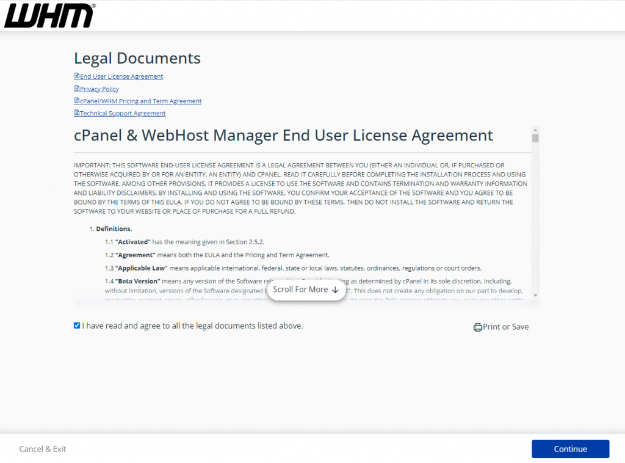Image resolution: width=625 pixels, height=463 pixels.
Task: Select Cancel & Exit
Action: [42, 448]
